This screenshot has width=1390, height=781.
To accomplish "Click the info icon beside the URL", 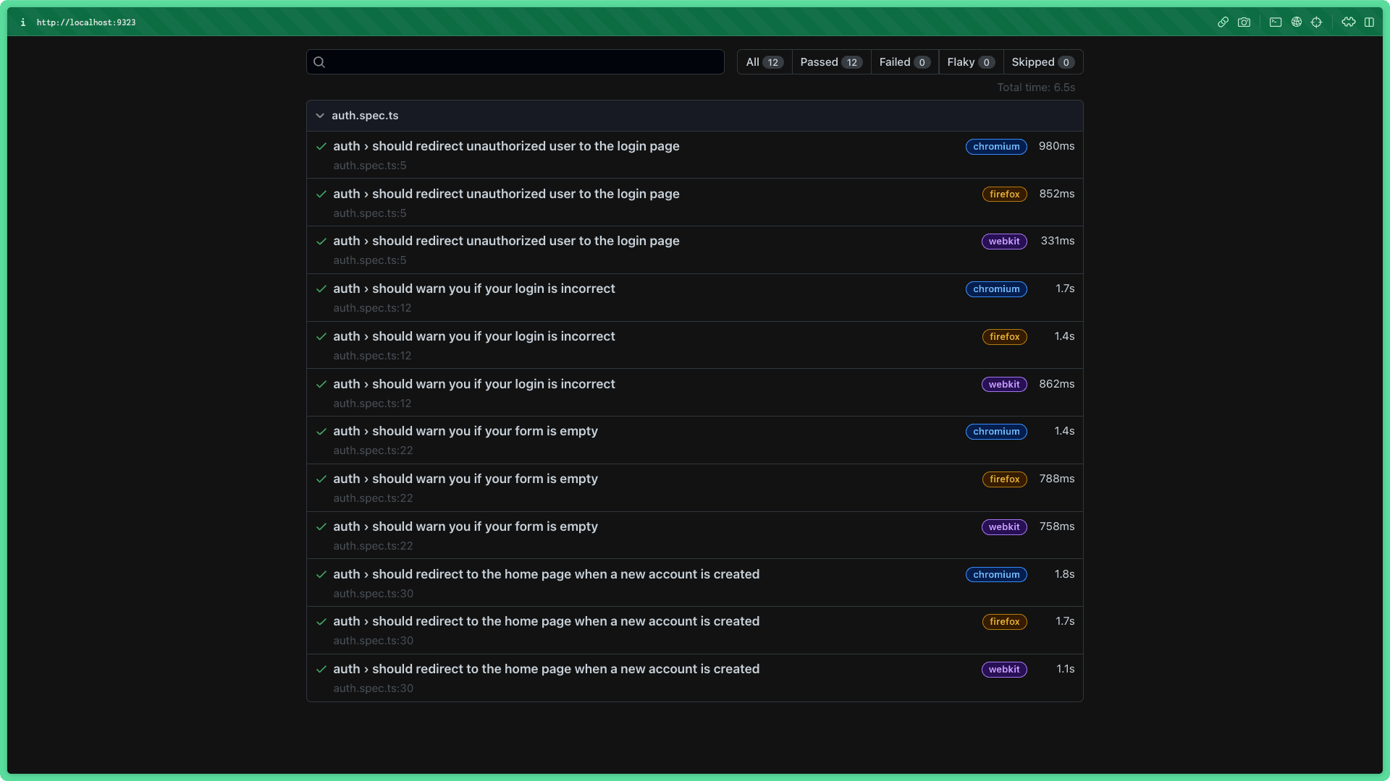I will point(23,22).
